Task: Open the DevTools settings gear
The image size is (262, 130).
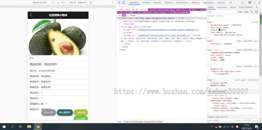Action: 250,3
